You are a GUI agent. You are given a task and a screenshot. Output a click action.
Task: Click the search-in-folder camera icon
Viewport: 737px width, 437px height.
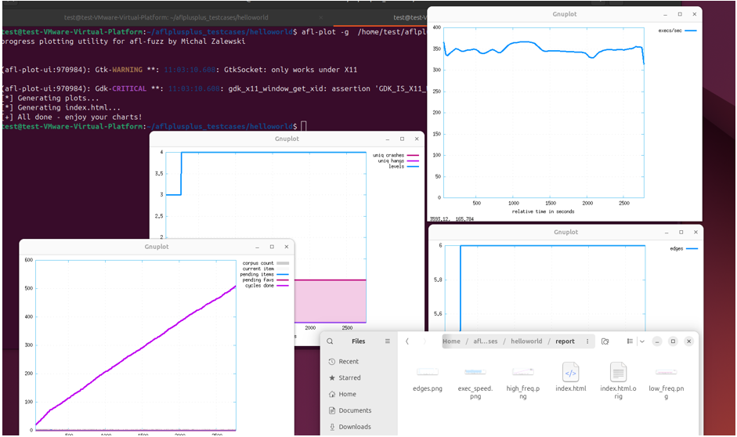[605, 341]
